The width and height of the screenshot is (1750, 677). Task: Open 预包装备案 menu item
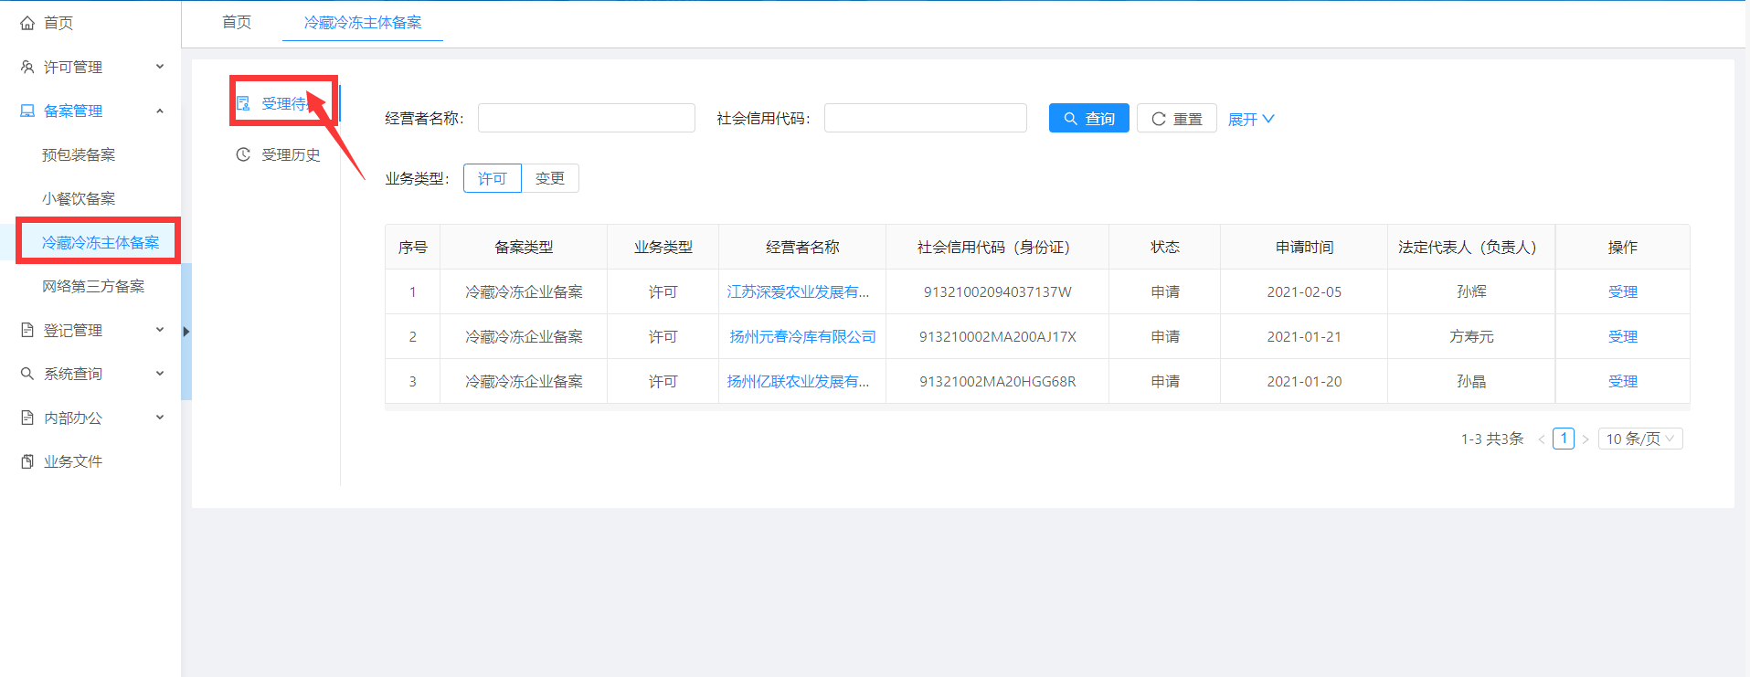[79, 154]
